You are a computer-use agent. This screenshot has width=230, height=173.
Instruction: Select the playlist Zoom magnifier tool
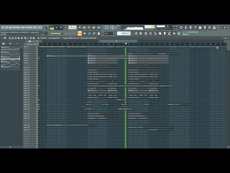click(31, 38)
